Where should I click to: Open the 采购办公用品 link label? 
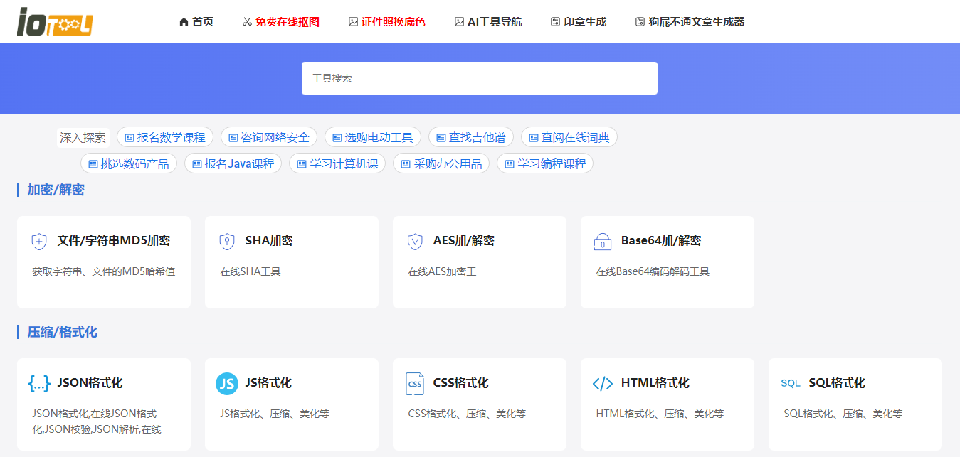448,164
